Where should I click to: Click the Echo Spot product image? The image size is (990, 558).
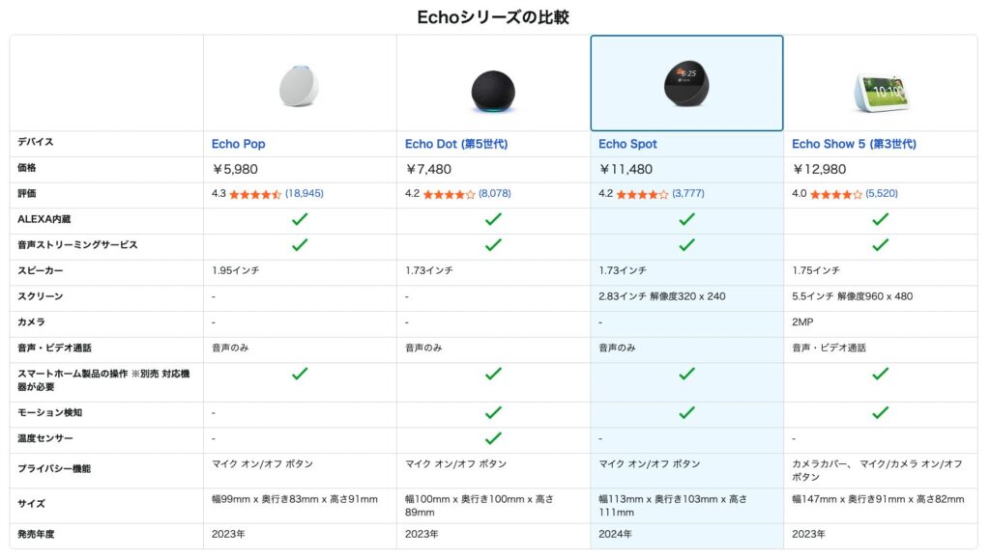685,84
